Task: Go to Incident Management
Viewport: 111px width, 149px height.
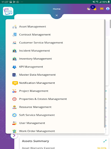Action: click(34, 51)
